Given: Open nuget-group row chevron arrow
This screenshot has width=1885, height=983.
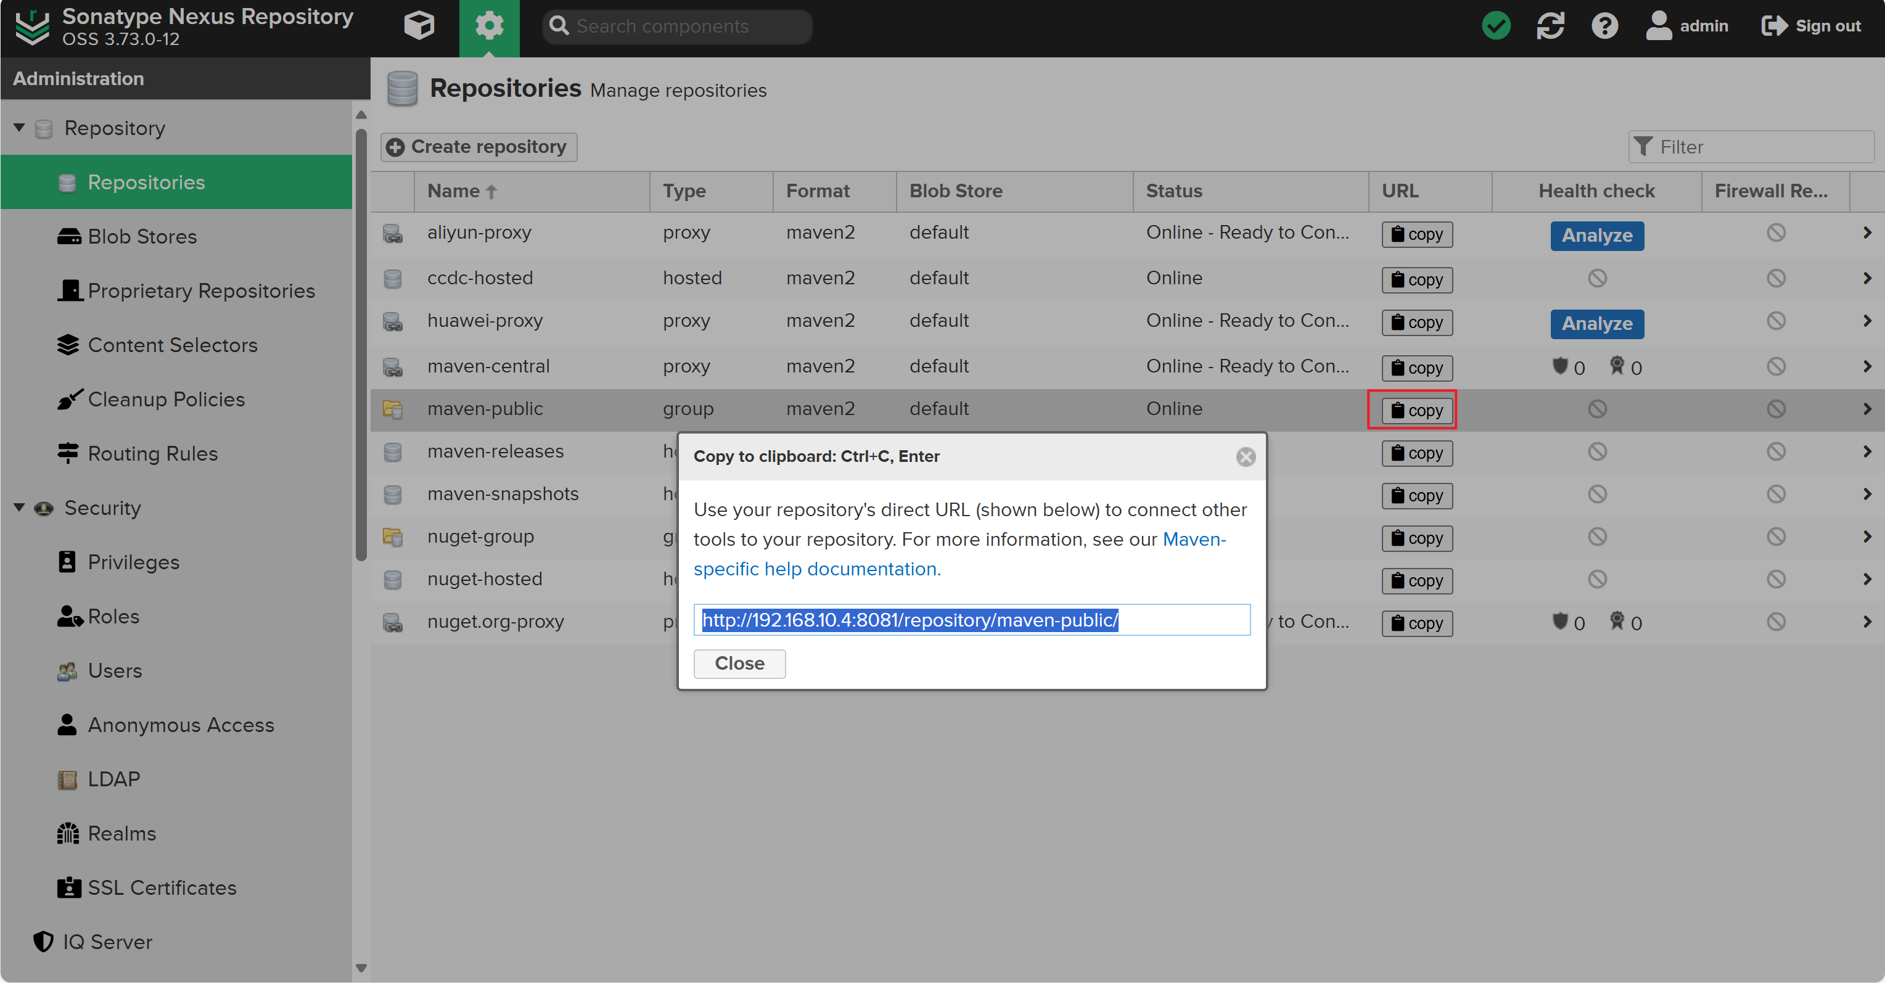Looking at the screenshot, I should point(1867,537).
